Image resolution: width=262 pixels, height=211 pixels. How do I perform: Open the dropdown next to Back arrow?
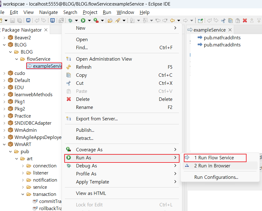tap(179, 21)
